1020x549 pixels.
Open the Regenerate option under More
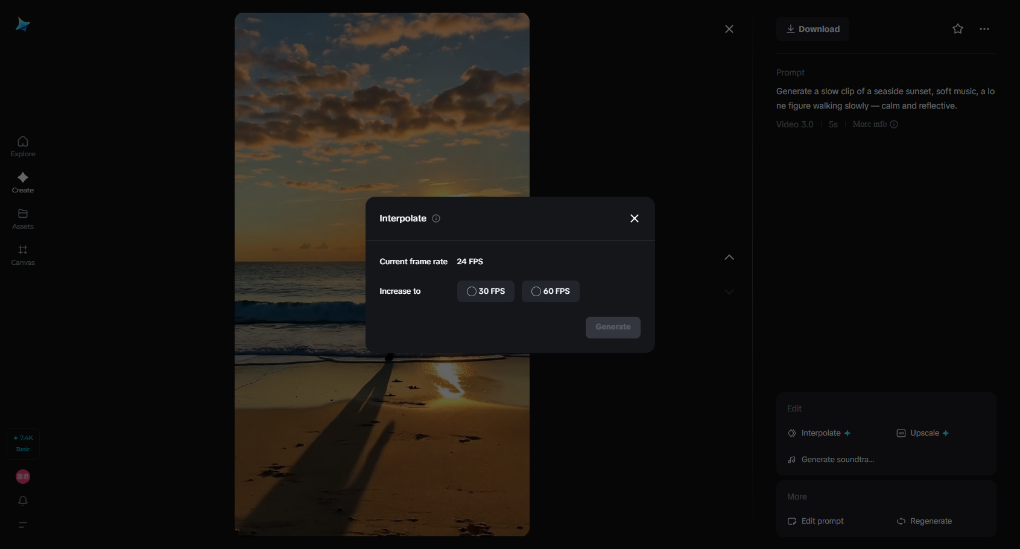pos(925,521)
